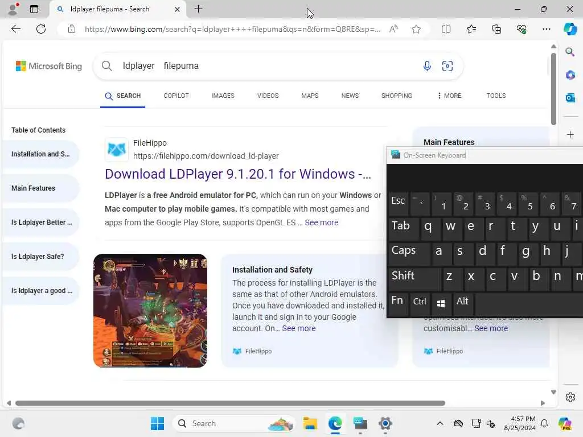Go to Microsoft Bing home logo
This screenshot has width=583, height=437.
click(49, 66)
